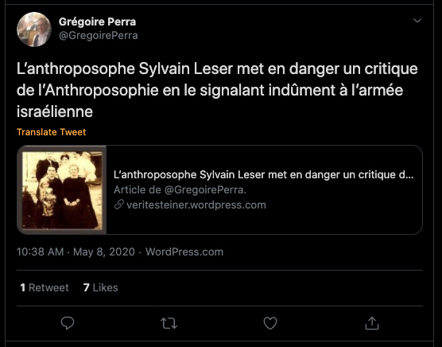This screenshot has width=442, height=347.
Task: View the 1 Retweet list
Action: [x=45, y=287]
